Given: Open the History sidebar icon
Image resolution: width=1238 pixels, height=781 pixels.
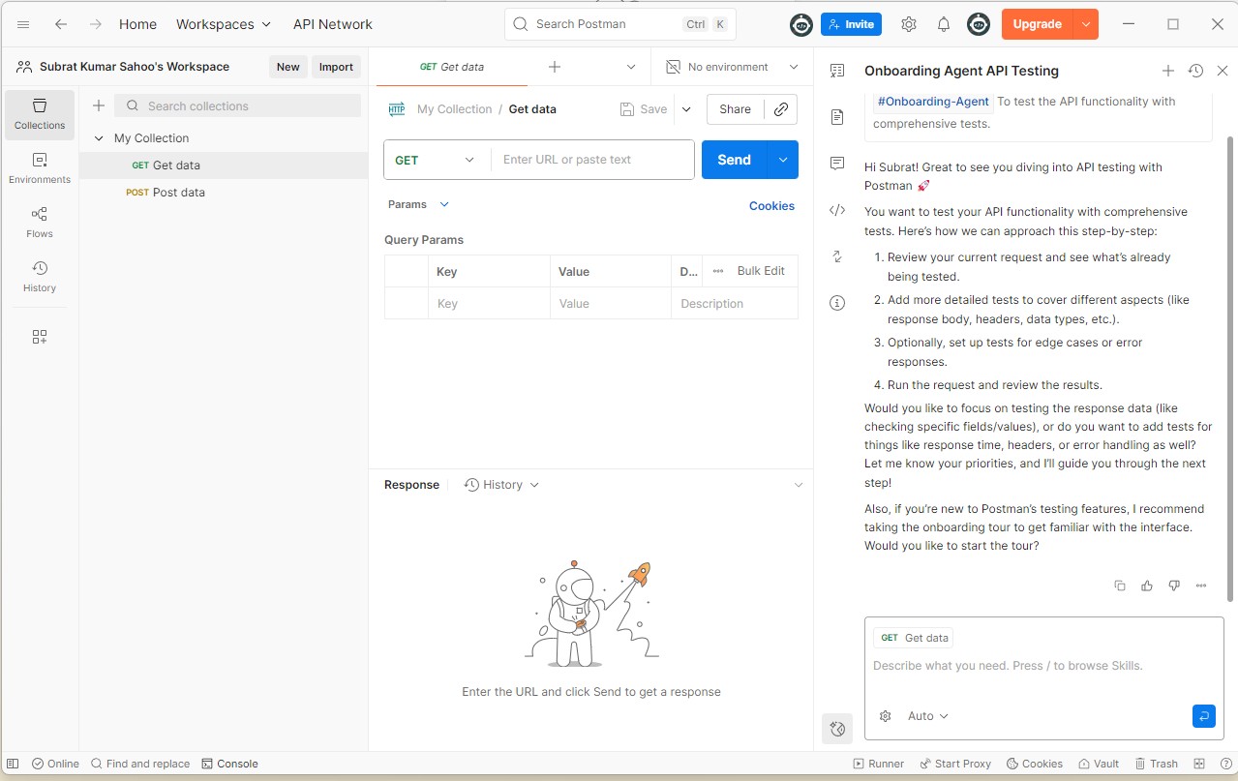Looking at the screenshot, I should point(40,276).
